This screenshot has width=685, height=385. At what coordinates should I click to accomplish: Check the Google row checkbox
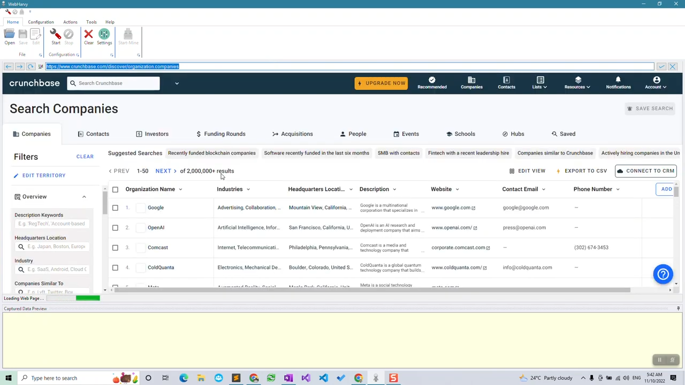(x=115, y=207)
